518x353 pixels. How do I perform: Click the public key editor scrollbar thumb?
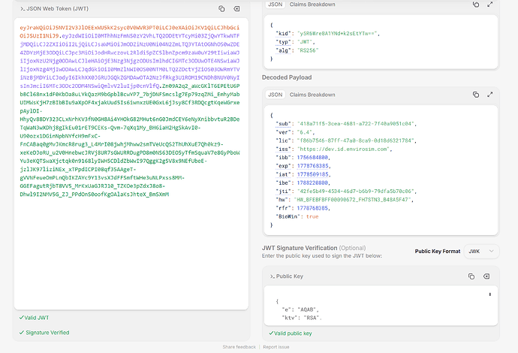click(490, 294)
